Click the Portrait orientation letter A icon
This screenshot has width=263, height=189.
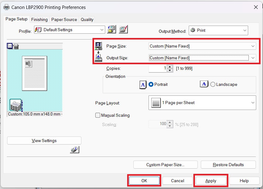(x=143, y=85)
